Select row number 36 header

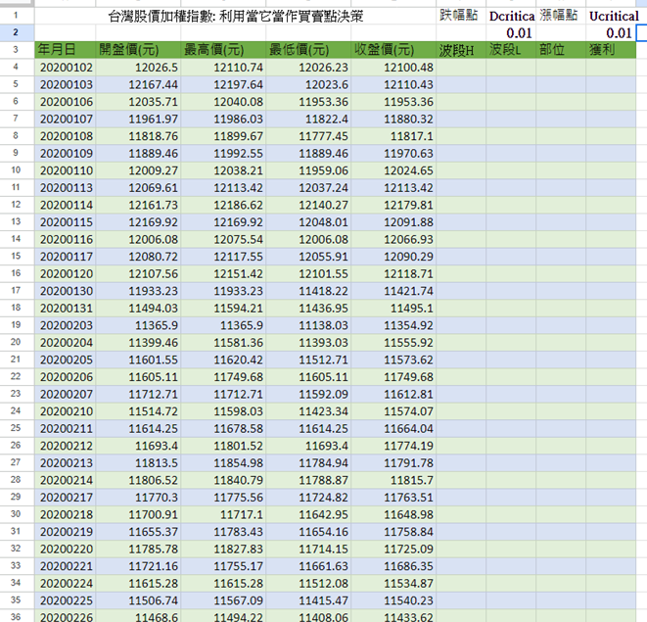17,616
